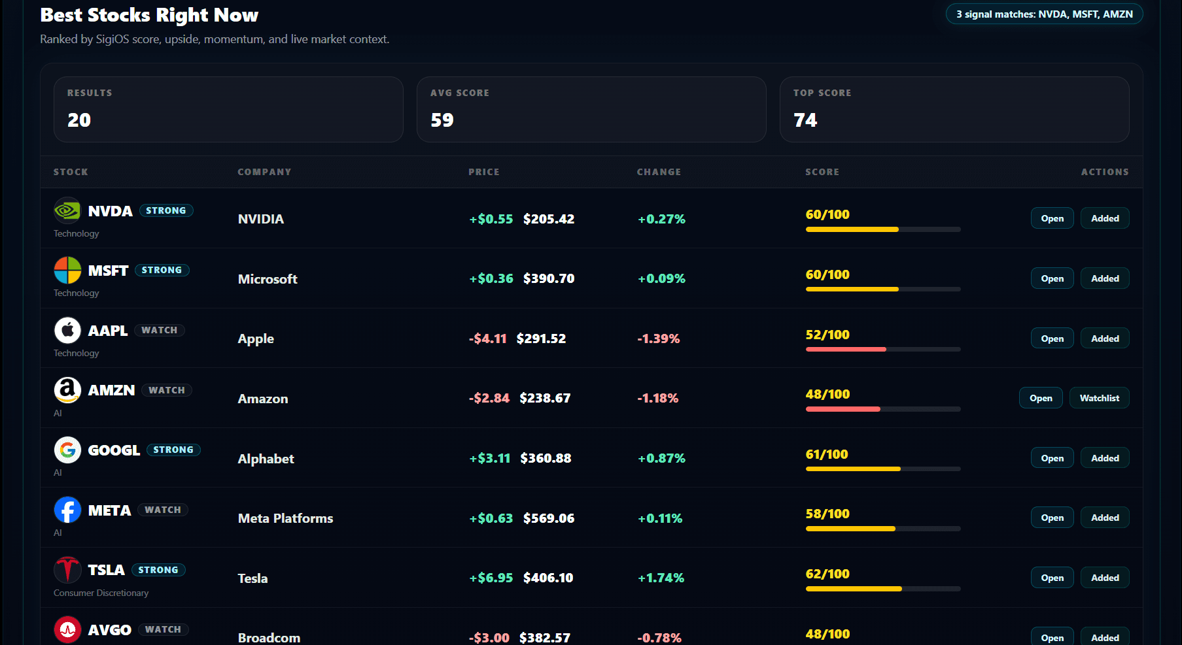This screenshot has height=645, width=1182.
Task: Open the AMZN stock details
Action: pos(1041,398)
